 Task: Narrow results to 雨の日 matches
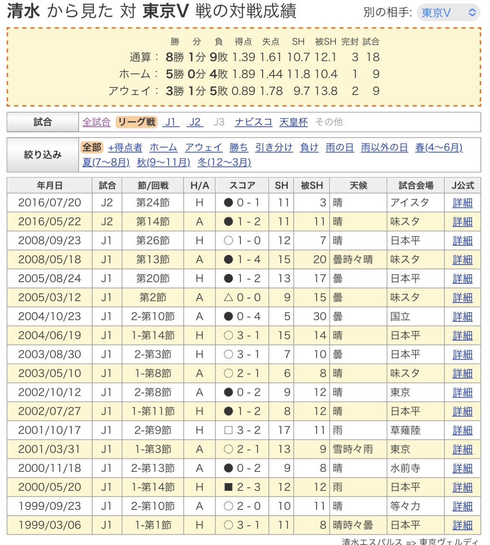pos(340,147)
